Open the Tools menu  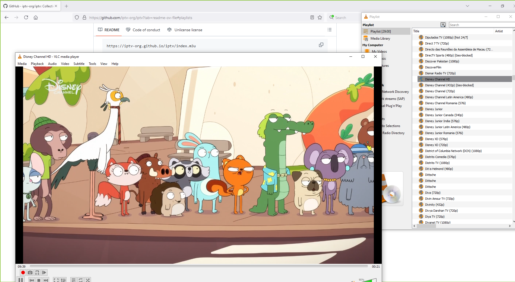92,64
